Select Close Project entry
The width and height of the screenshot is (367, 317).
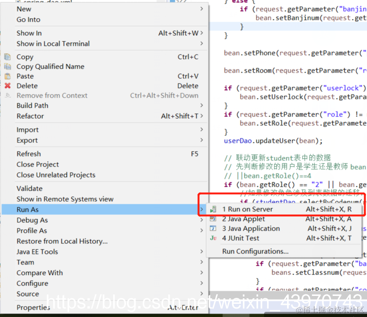(x=104, y=164)
